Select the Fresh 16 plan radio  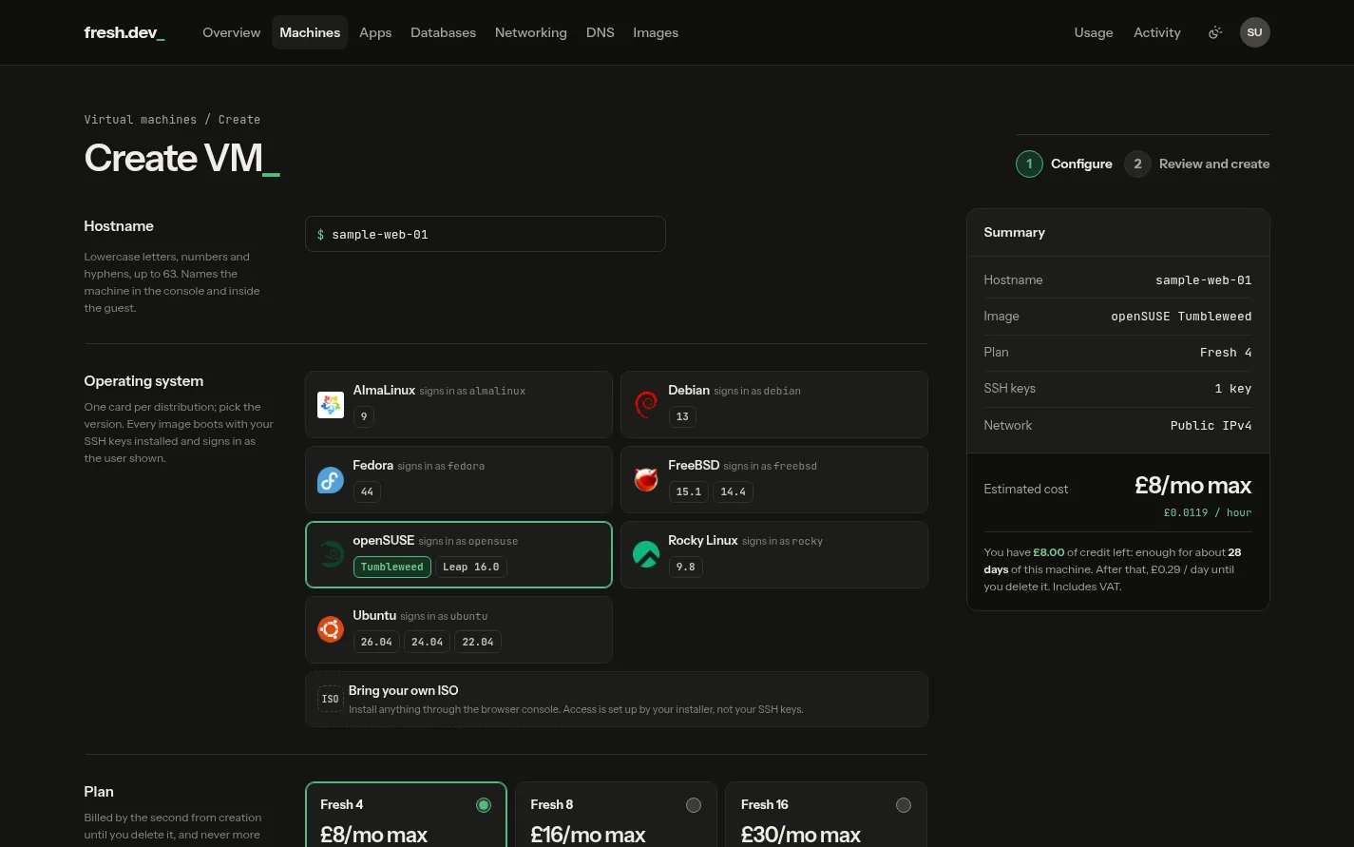coord(904,805)
